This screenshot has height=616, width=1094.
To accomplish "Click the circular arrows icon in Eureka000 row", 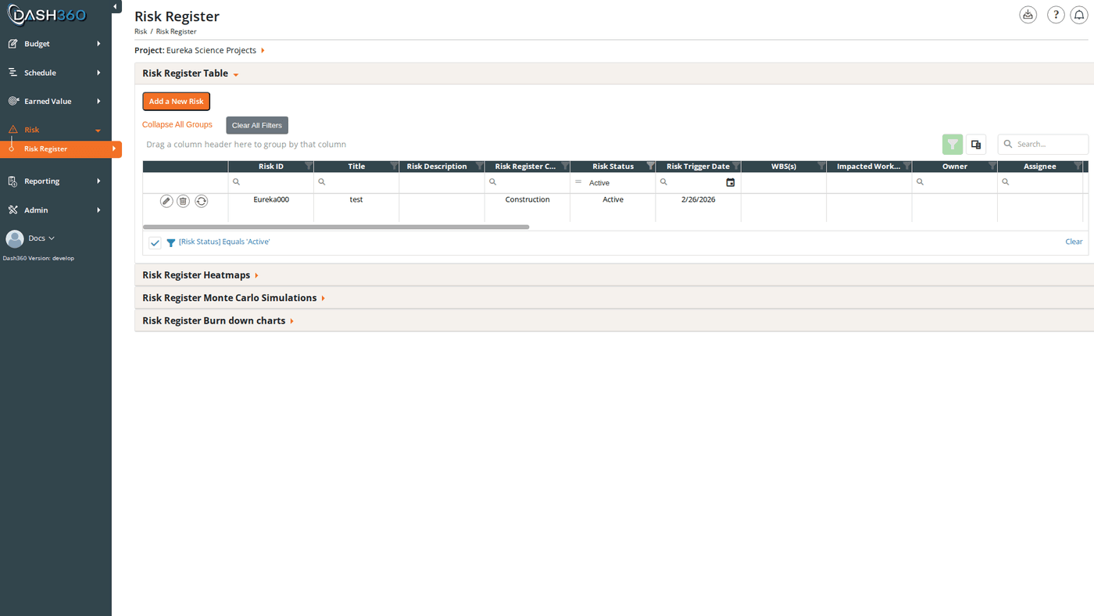I will pos(202,202).
